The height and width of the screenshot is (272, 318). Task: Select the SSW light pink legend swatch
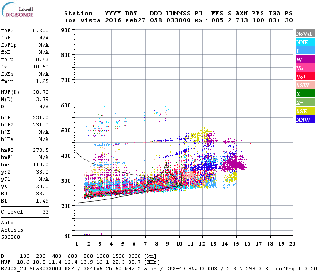(305, 85)
